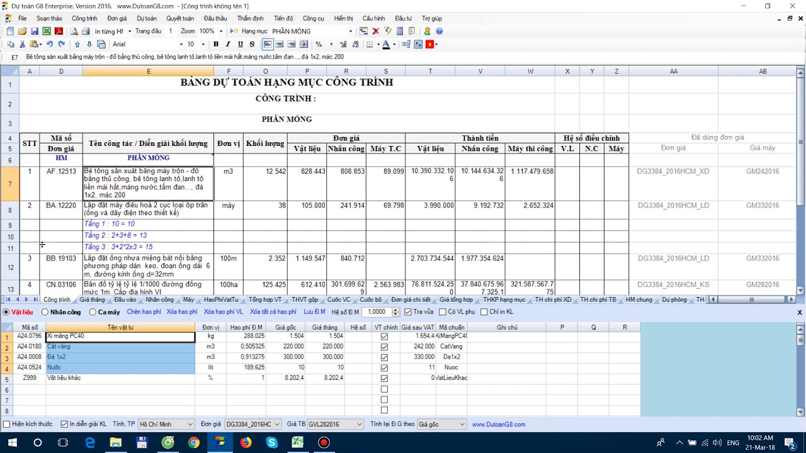Click the Vietnam flag icon
The height and width of the screenshot is (453, 806).
pos(430,44)
